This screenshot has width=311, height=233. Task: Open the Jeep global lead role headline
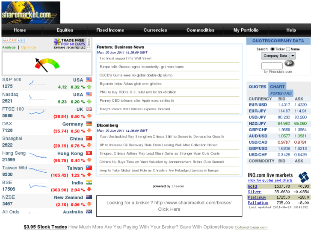159,170
